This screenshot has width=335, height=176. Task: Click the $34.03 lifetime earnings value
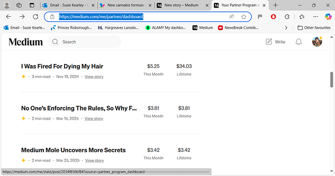(x=184, y=66)
